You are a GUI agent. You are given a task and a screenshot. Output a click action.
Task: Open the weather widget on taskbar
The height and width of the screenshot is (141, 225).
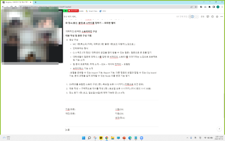pos(7,138)
